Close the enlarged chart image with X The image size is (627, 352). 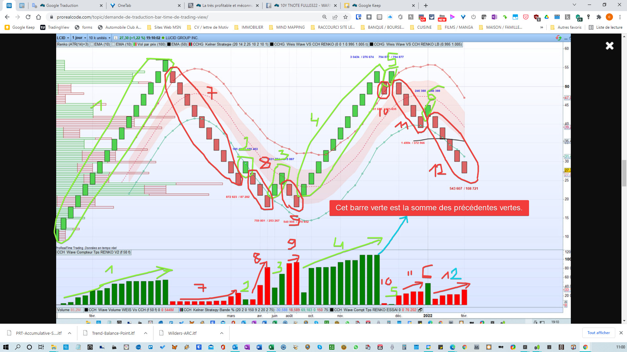[609, 46]
